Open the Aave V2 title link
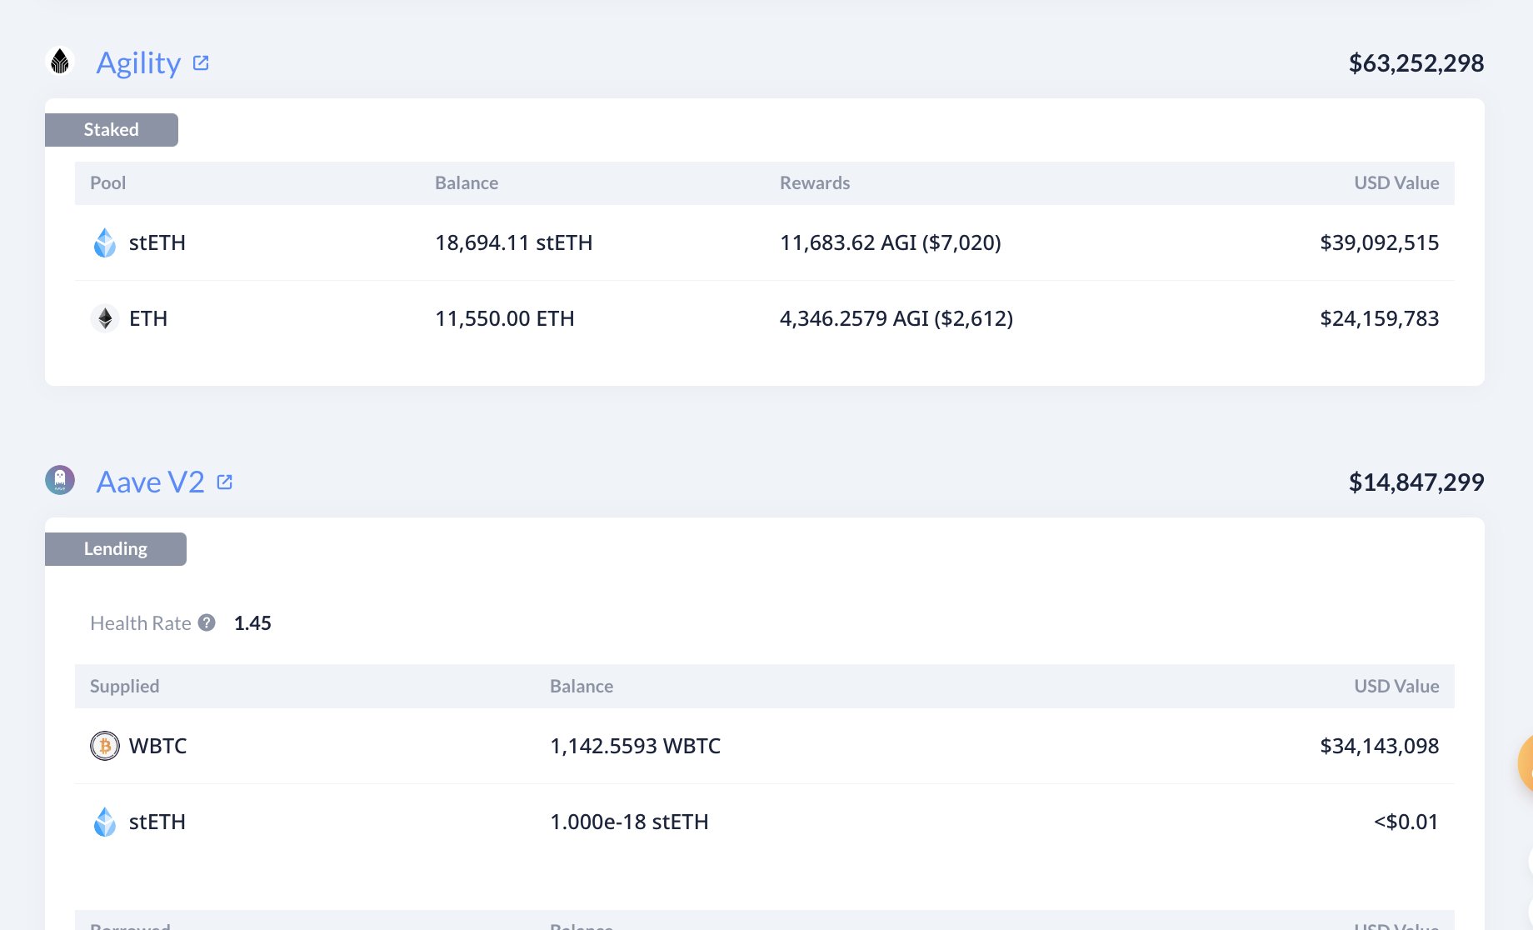This screenshot has height=930, width=1533. [x=150, y=482]
